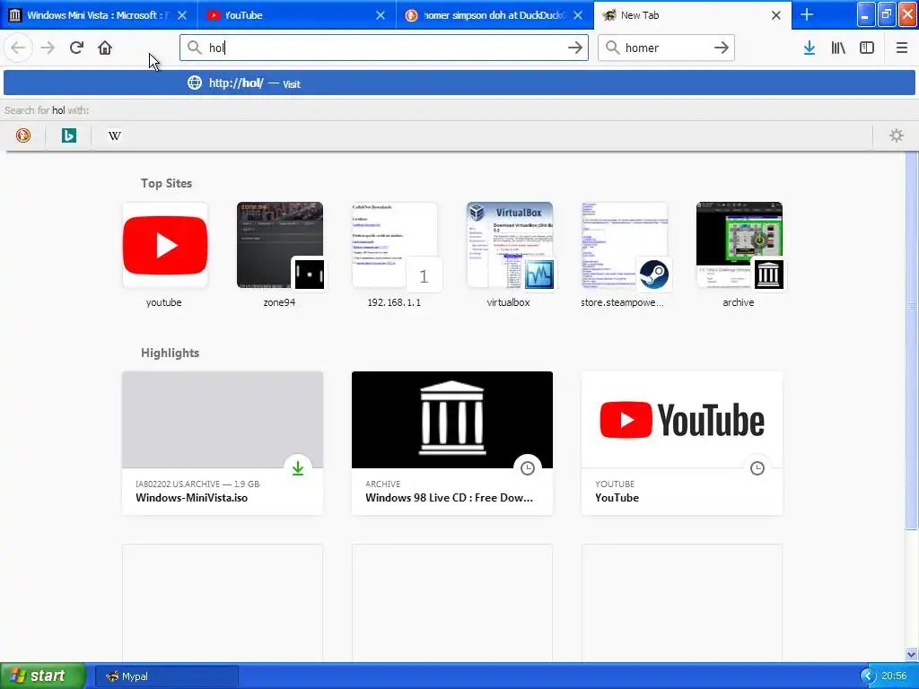Click into the address bar containing hol

[x=384, y=48]
